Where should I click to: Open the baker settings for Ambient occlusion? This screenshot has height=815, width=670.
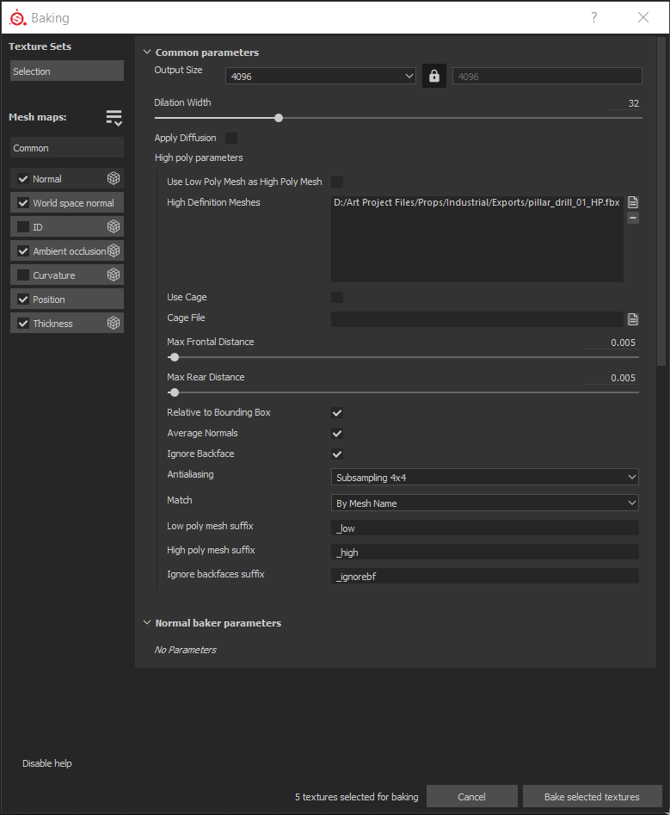pyautogui.click(x=113, y=250)
